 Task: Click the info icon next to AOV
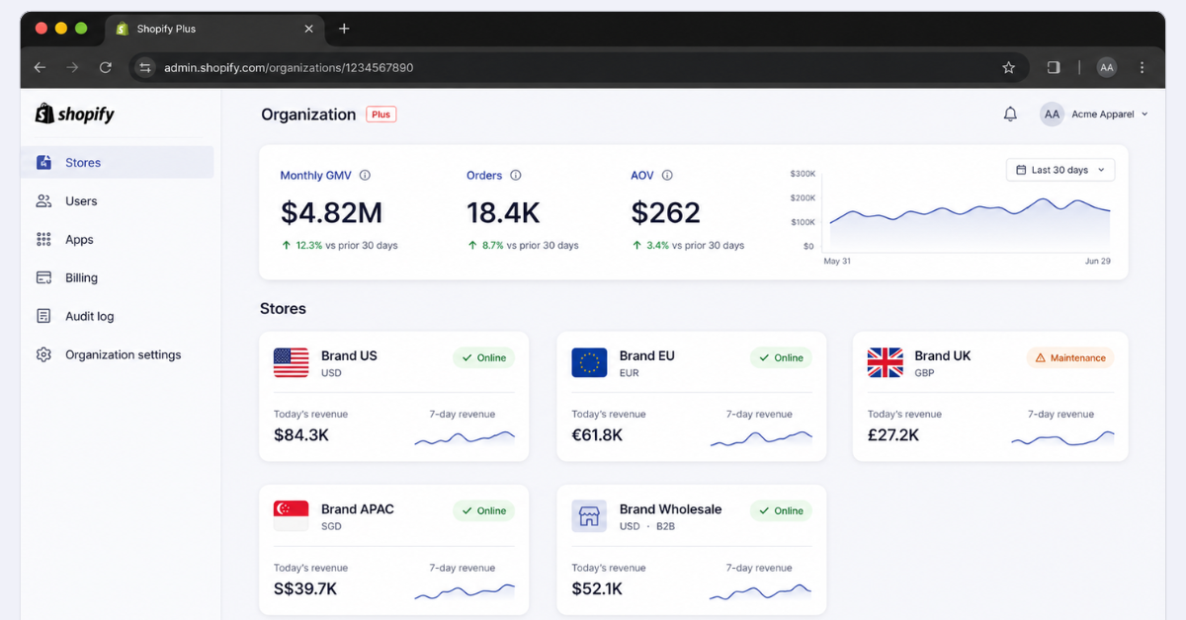pyautogui.click(x=667, y=176)
